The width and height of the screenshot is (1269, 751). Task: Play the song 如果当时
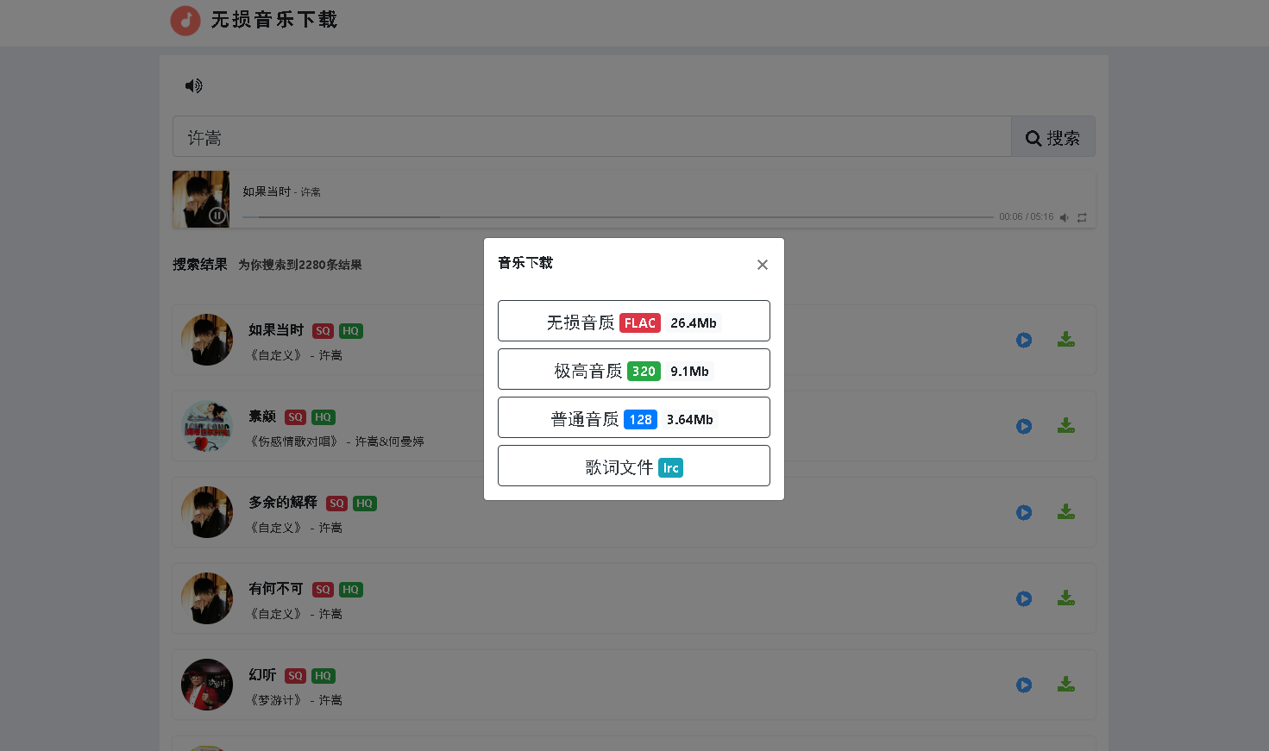1023,340
